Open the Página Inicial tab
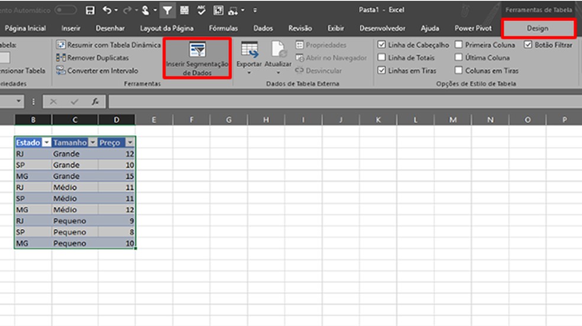This screenshot has height=326, width=582. tap(25, 28)
